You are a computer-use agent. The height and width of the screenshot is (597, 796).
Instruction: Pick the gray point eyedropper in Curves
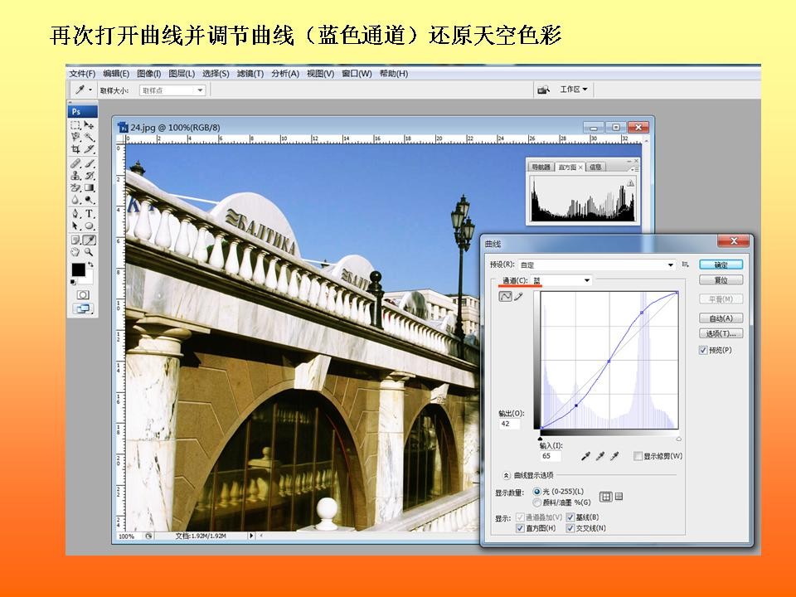[600, 456]
